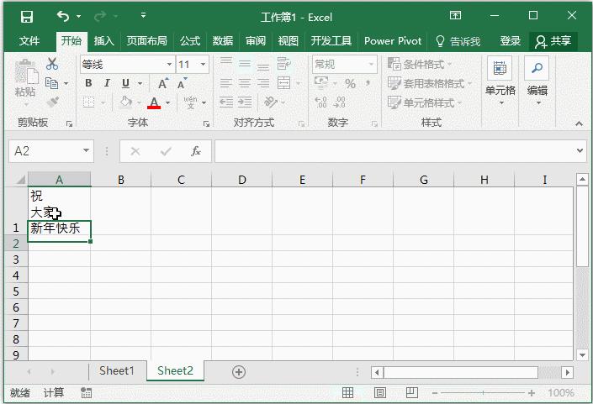Decrease font size with small A

coord(182,83)
